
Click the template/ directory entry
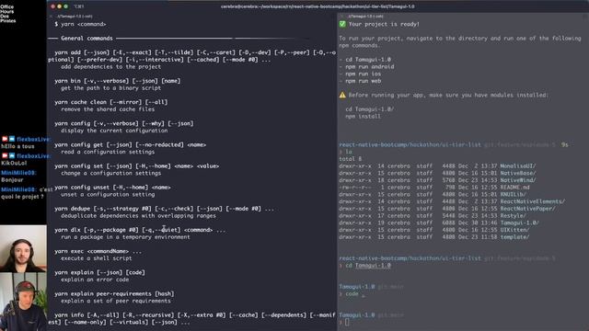pos(514,237)
